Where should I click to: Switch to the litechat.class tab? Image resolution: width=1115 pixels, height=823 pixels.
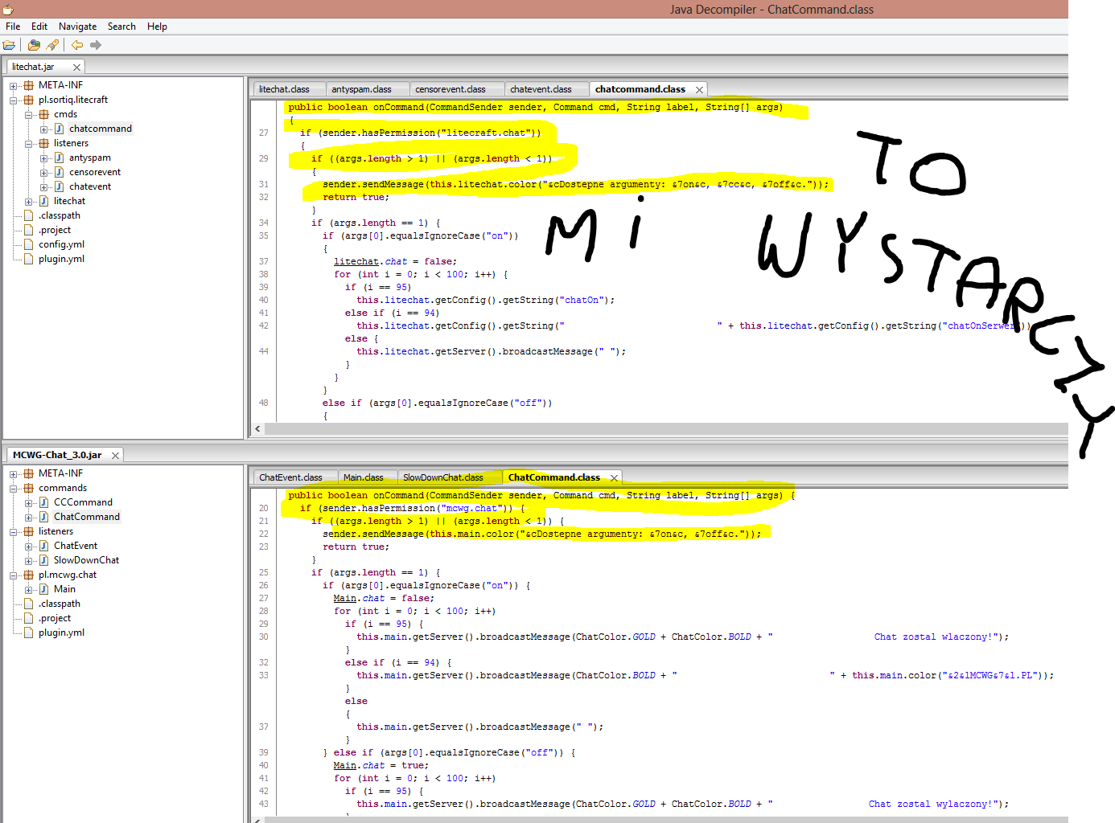284,89
